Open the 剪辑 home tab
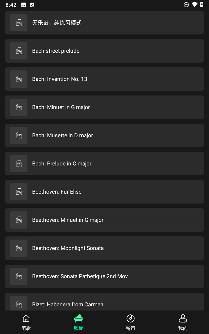209x334 pixels. pos(26,323)
